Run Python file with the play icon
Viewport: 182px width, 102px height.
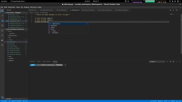[173, 10]
